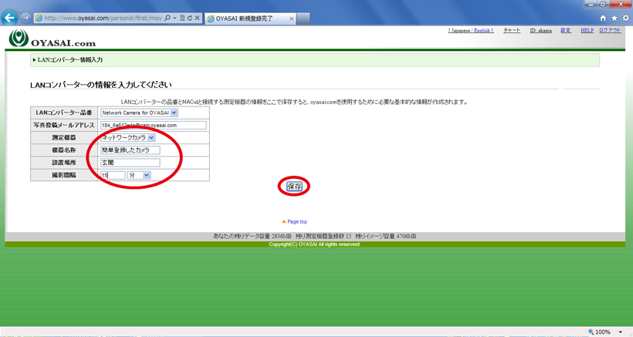633x337 pixels.
Task: Open the HELP link
Action: click(587, 31)
